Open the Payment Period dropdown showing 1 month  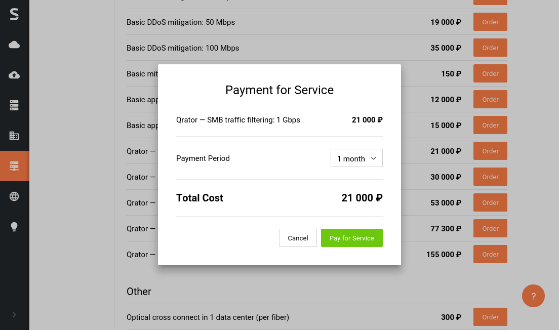356,158
